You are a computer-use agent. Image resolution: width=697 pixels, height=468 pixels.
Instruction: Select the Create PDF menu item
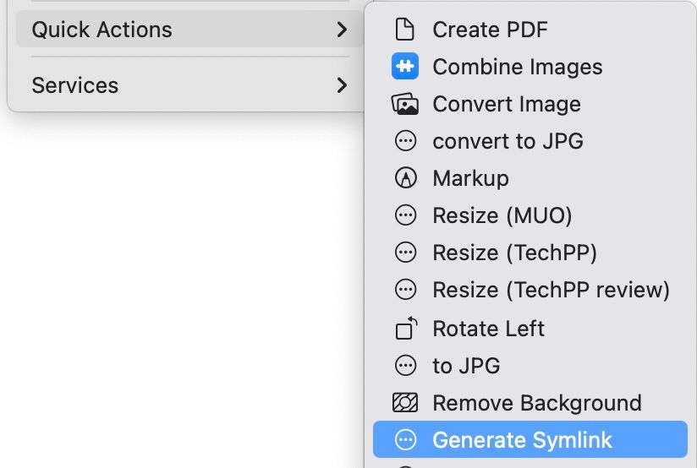[490, 30]
